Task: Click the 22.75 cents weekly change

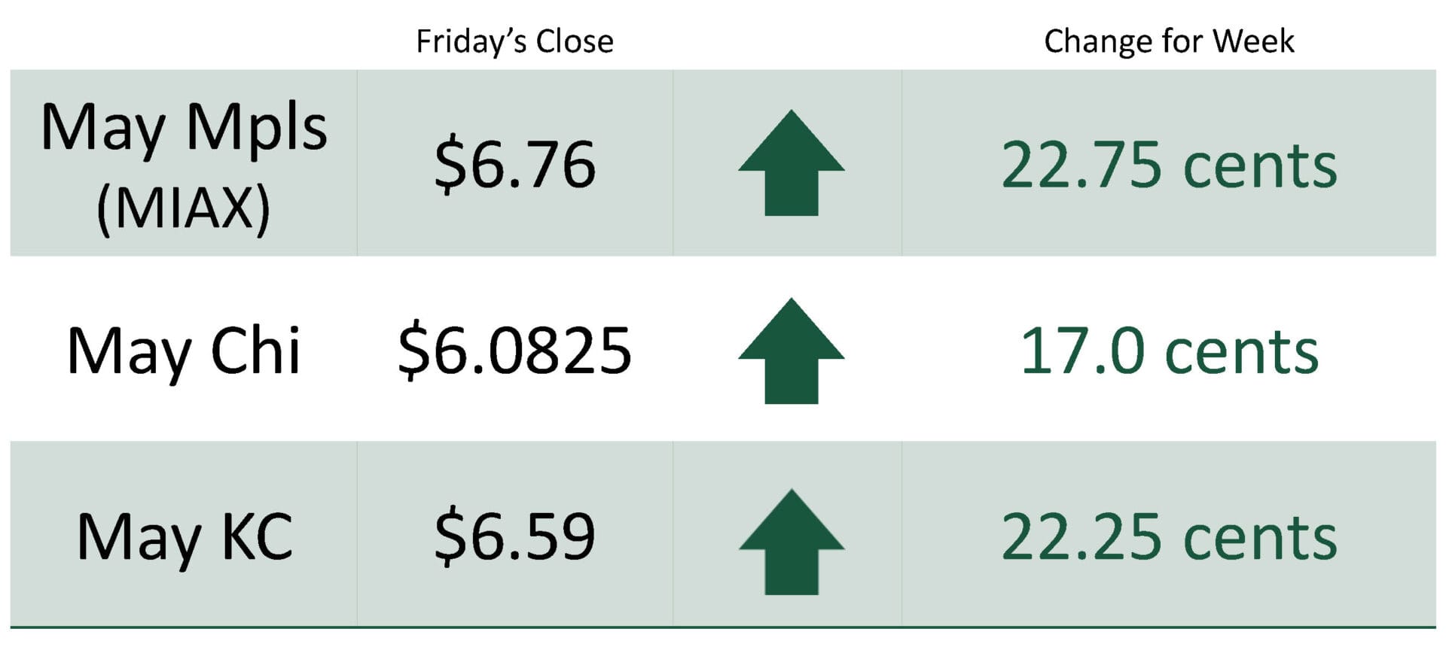Action: (x=1169, y=165)
